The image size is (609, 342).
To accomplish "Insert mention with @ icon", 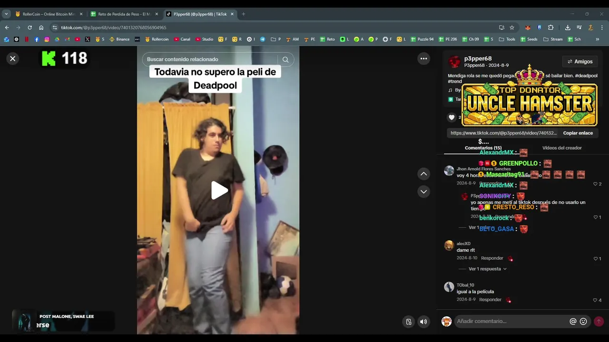I will pyautogui.click(x=573, y=322).
